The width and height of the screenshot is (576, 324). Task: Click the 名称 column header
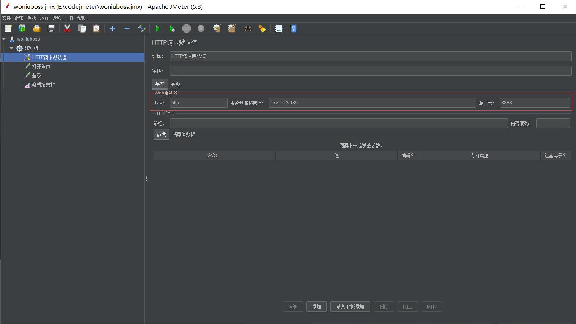(214, 156)
